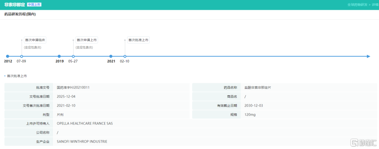The width and height of the screenshot is (379, 149).
Task: Click the 有效截止日期 field label
Action: pyautogui.click(x=227, y=106)
